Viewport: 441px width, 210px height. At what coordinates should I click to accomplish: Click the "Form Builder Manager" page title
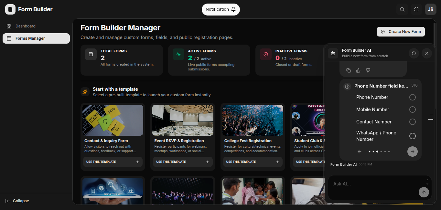[120, 28]
